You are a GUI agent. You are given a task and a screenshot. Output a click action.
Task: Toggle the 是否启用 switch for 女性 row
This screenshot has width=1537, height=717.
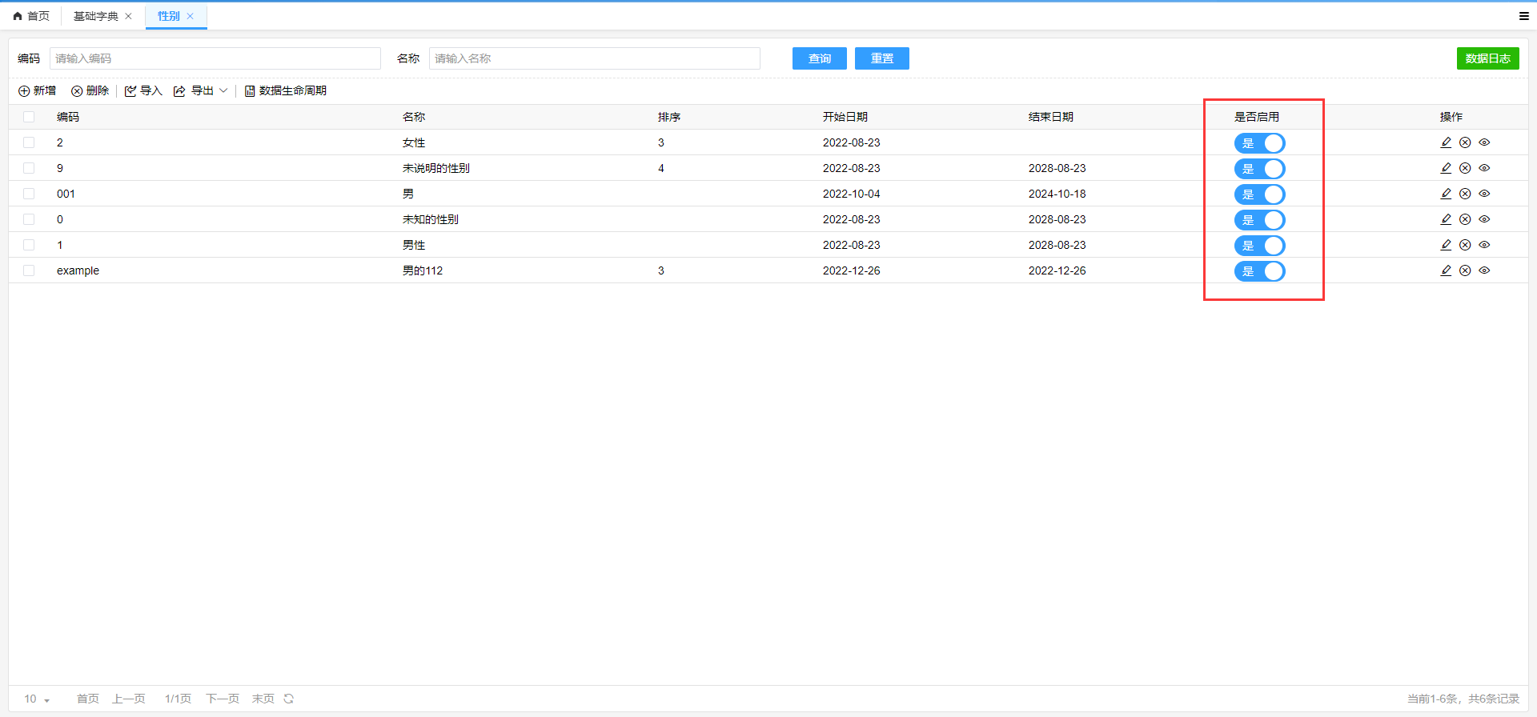pos(1259,143)
